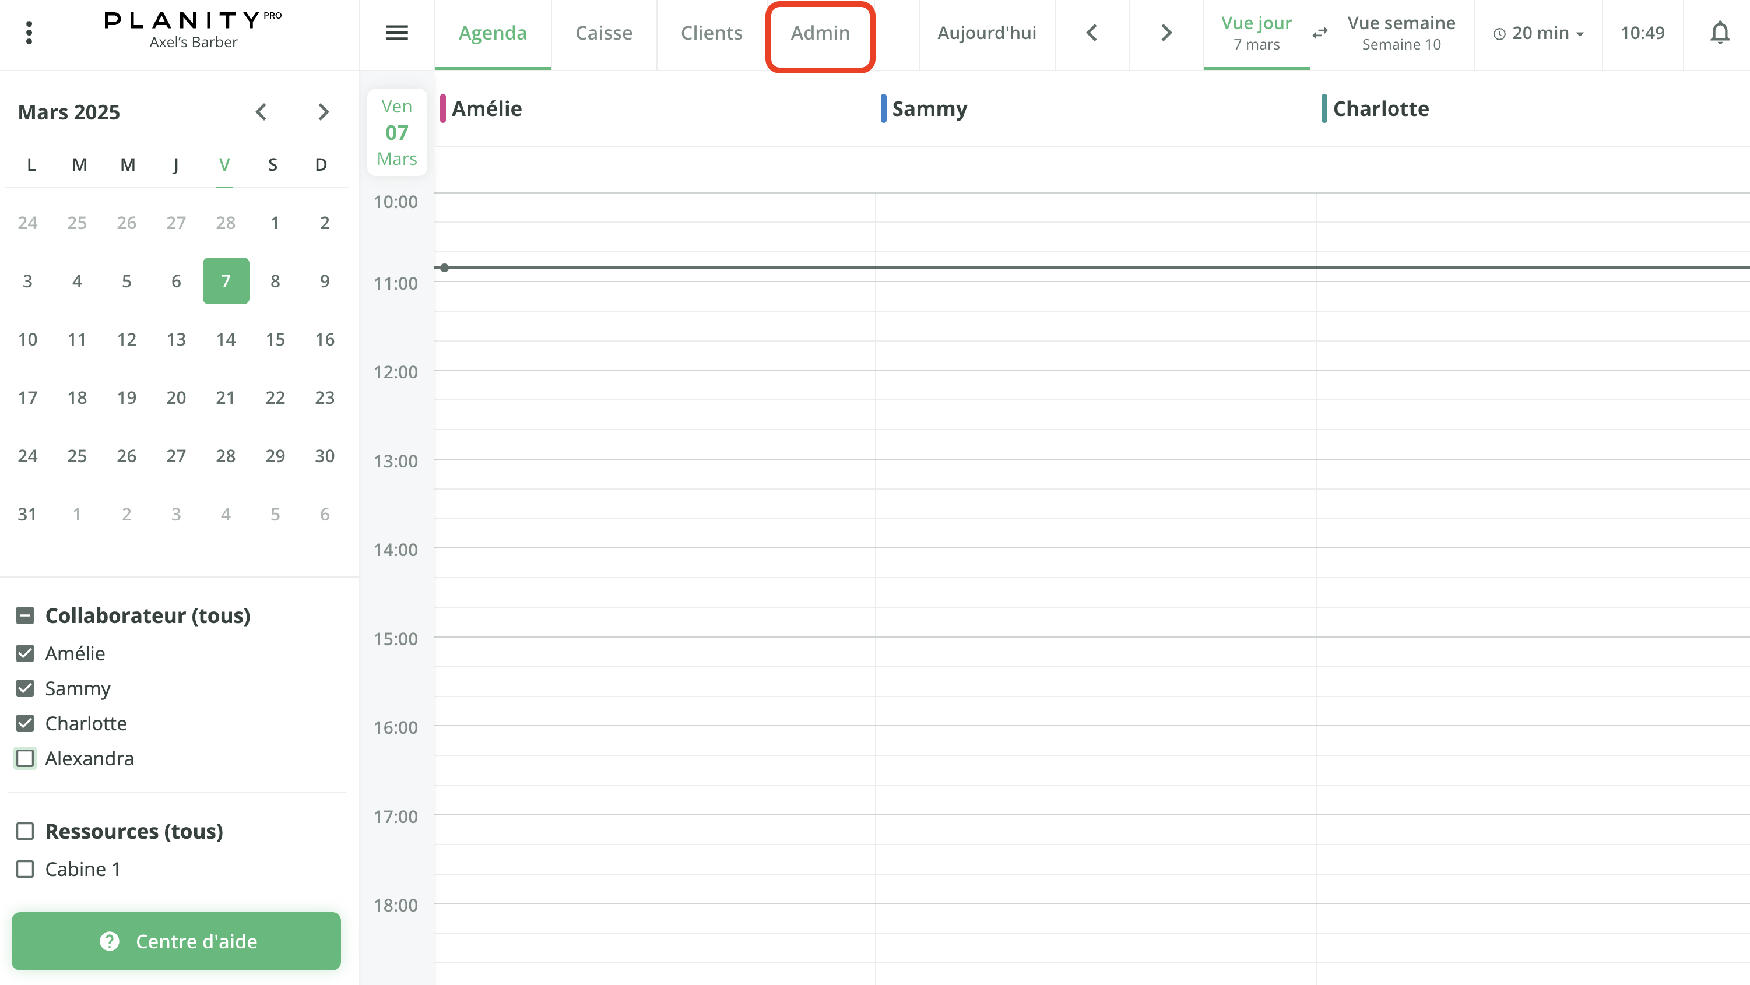1750x985 pixels.
Task: Click the swap arrows between day and week views
Action: pos(1320,33)
